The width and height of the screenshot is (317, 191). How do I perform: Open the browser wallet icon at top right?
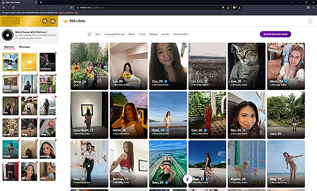[x=308, y=7]
